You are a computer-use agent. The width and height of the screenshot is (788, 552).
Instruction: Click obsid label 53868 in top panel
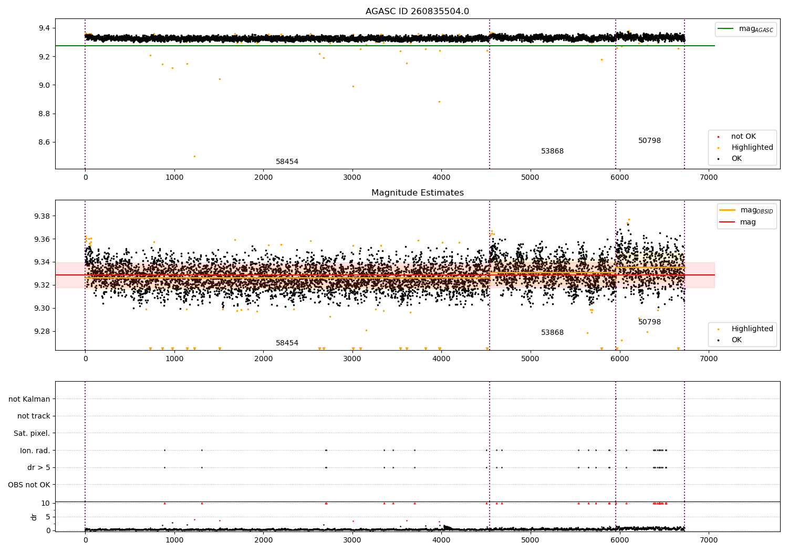[x=552, y=151]
